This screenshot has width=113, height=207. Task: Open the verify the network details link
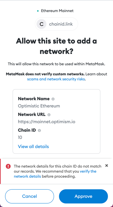point(55,174)
